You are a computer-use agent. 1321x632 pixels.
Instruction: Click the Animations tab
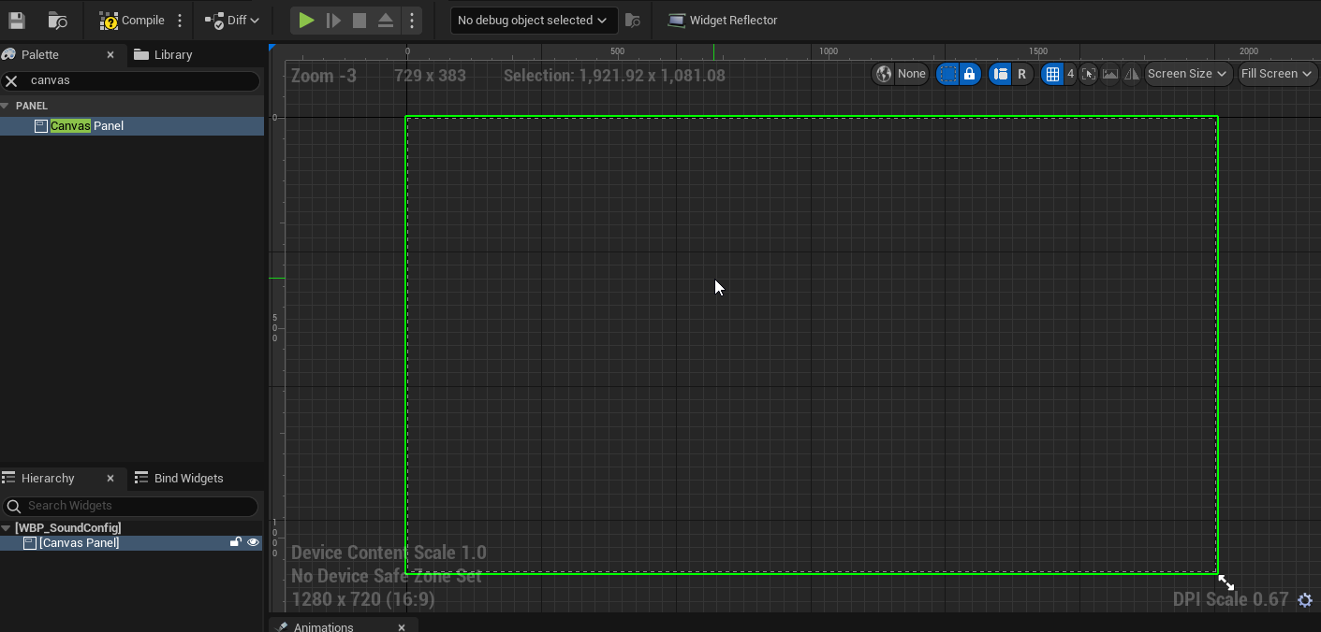point(324,626)
